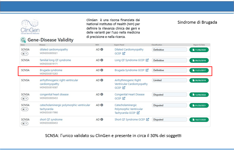This screenshot has height=156, width=234.
Task: Click MONDO:0016587 identifier text
Action: [49, 87]
